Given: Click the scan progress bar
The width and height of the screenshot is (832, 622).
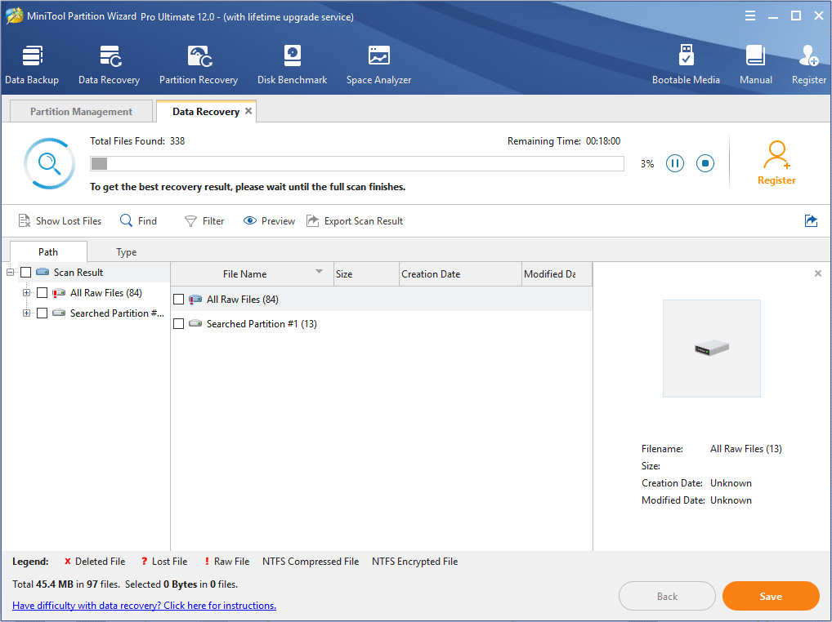Looking at the screenshot, I should point(357,164).
